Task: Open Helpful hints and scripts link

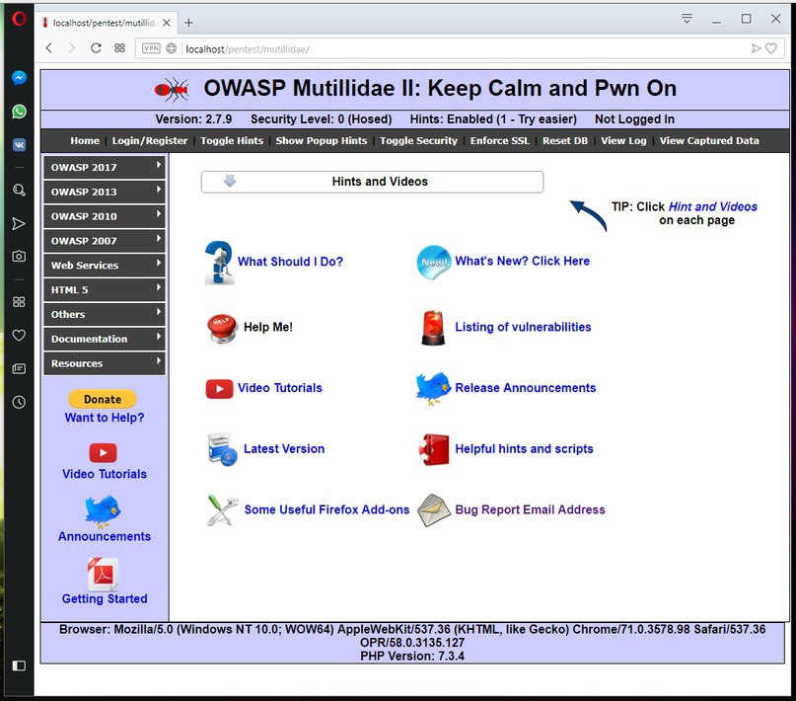Action: click(525, 449)
